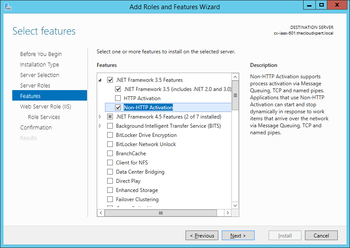Check the BitLocker Drive Encryption checkbox
Screen dimensions: 350x248
pos(110,135)
